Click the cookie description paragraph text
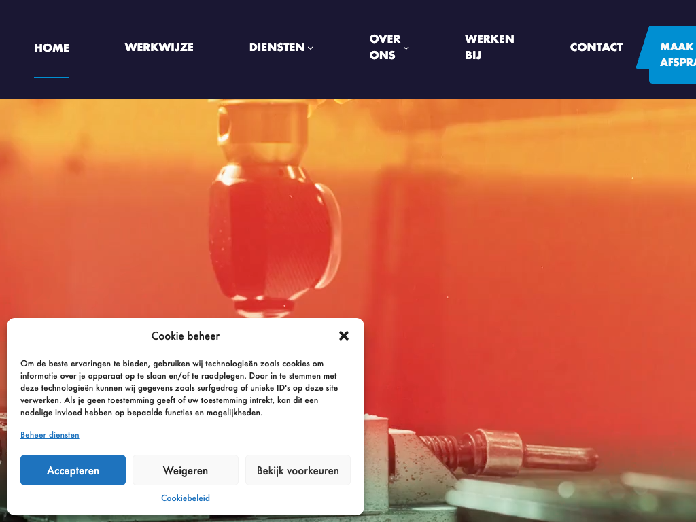Screen dimensions: 696x522 (179, 388)
